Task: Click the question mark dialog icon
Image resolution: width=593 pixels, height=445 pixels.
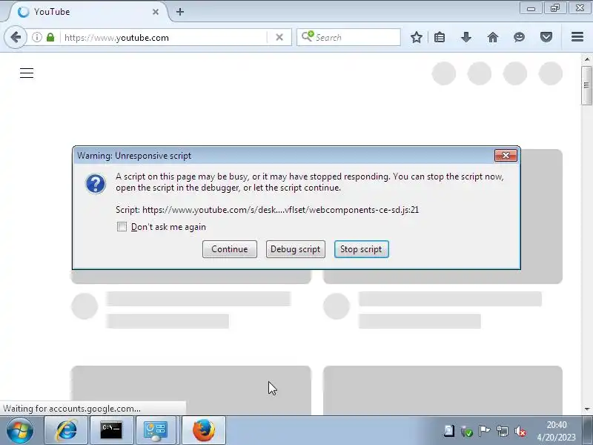Action: coord(96,184)
